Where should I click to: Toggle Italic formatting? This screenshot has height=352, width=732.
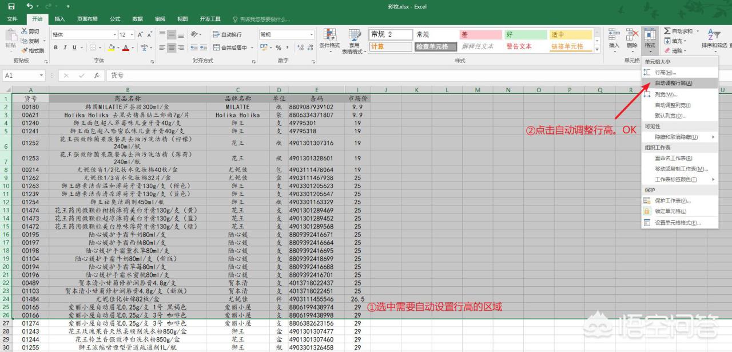[x=65, y=48]
